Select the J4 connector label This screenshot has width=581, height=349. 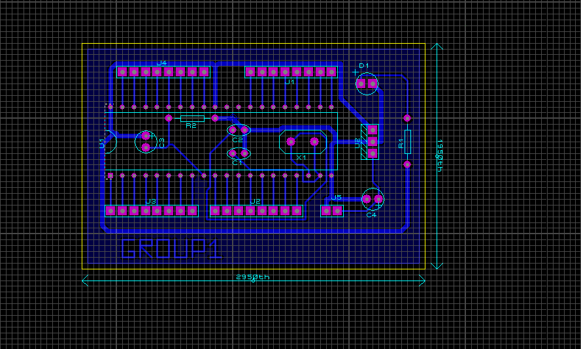(161, 63)
